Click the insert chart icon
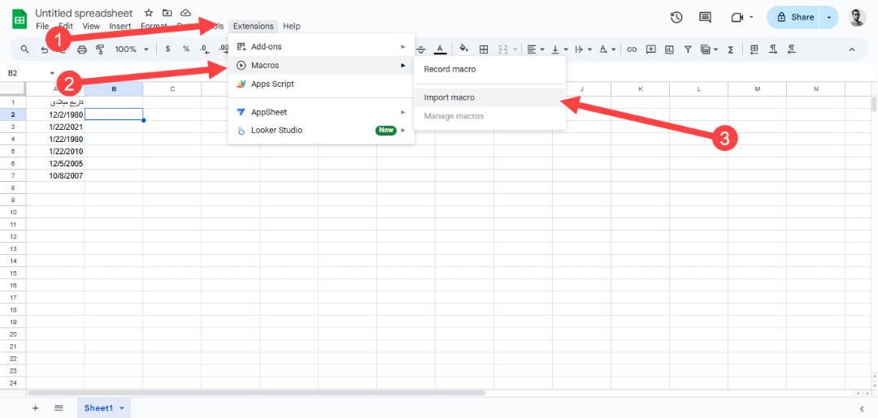 [x=669, y=50]
